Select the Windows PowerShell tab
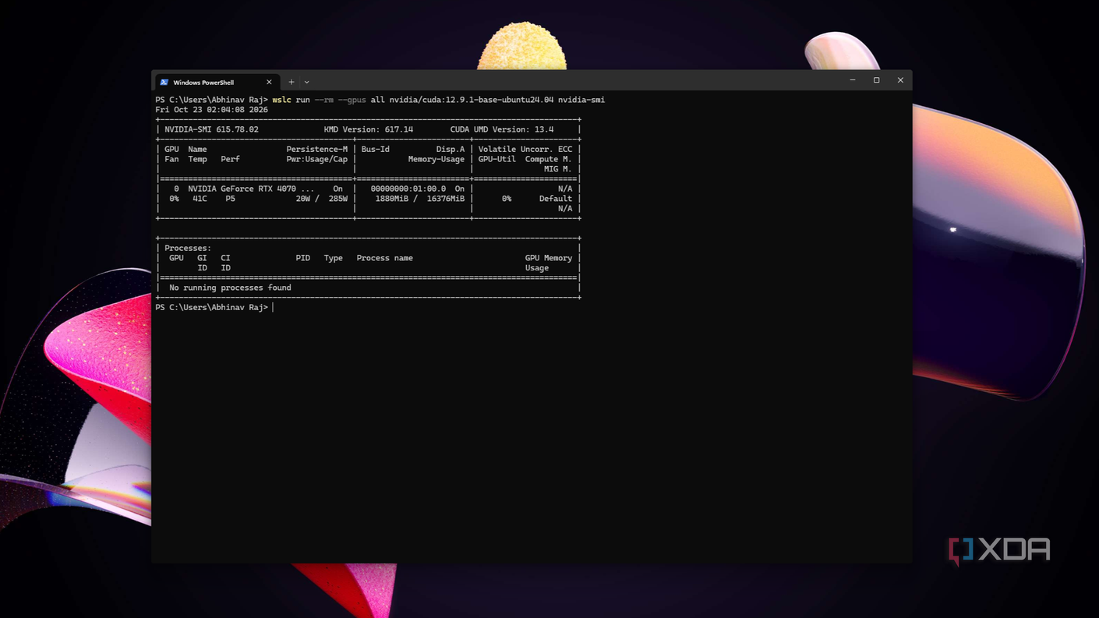Screen dimensions: 1099x618 click(216, 82)
